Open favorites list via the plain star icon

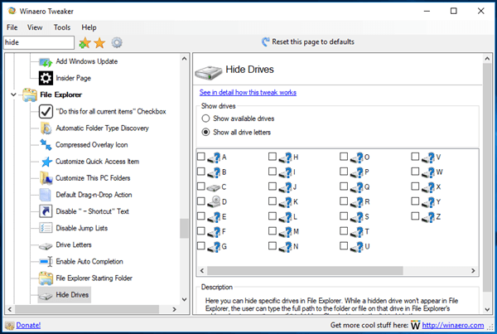(x=99, y=42)
